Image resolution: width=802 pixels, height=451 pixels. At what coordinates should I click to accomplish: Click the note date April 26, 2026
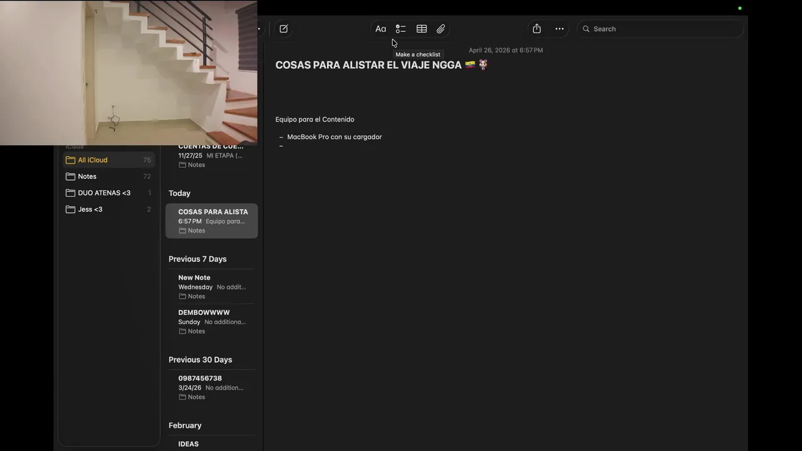tap(506, 50)
